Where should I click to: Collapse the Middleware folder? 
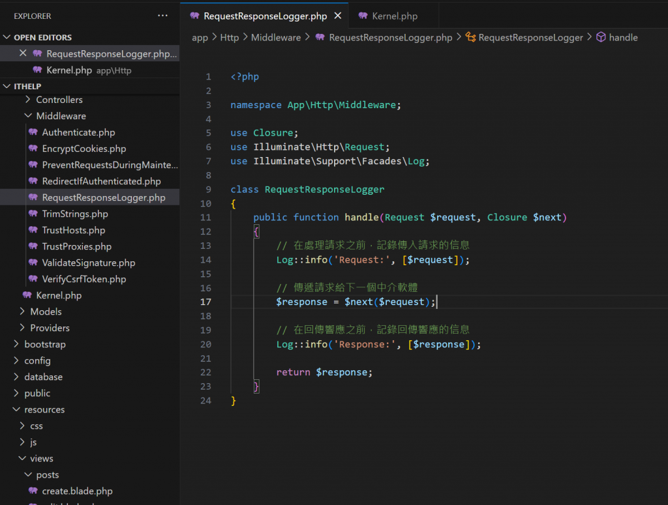[89, 116]
